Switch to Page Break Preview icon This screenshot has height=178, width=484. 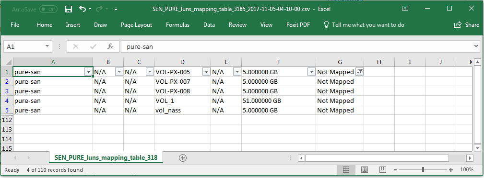(383, 169)
